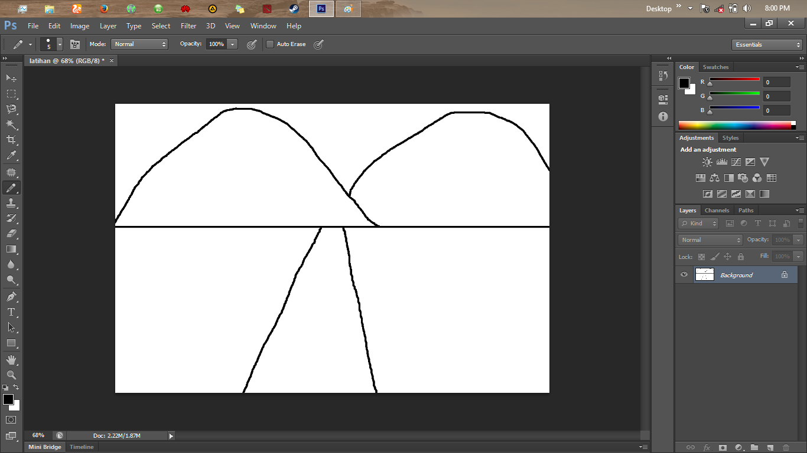
Task: Open the Opacity dropdown in options bar
Action: tap(232, 44)
